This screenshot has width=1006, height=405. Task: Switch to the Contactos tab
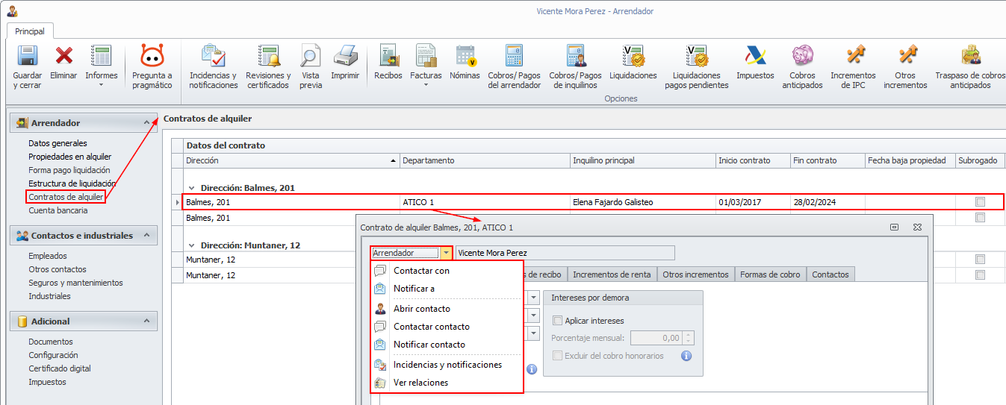pos(830,274)
